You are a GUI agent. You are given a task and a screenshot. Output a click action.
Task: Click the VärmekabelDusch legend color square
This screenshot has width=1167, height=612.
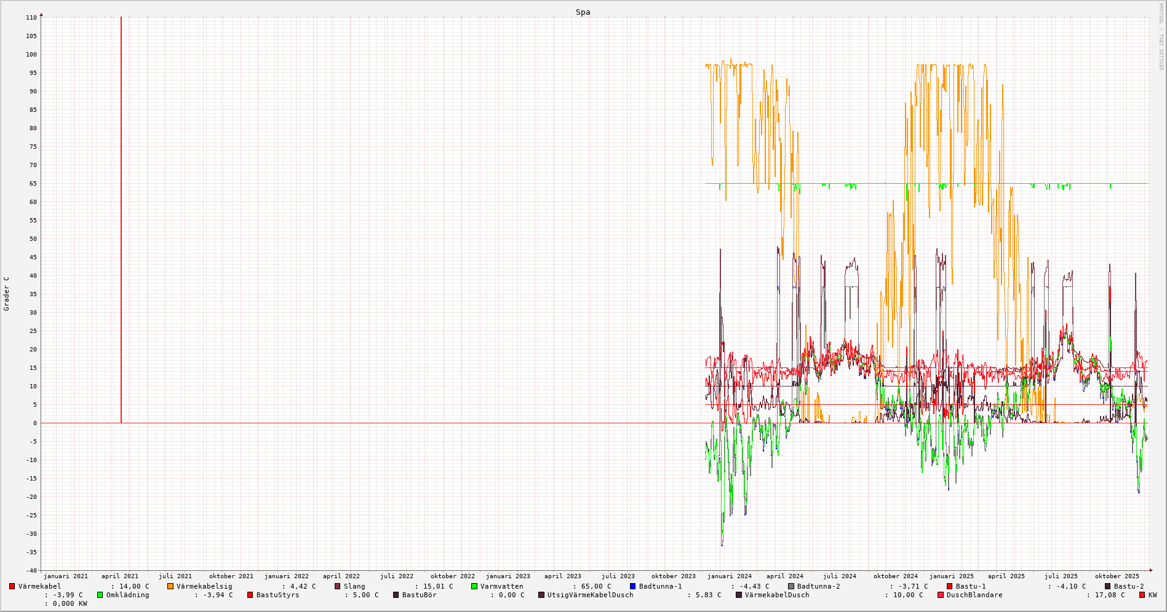[739, 595]
